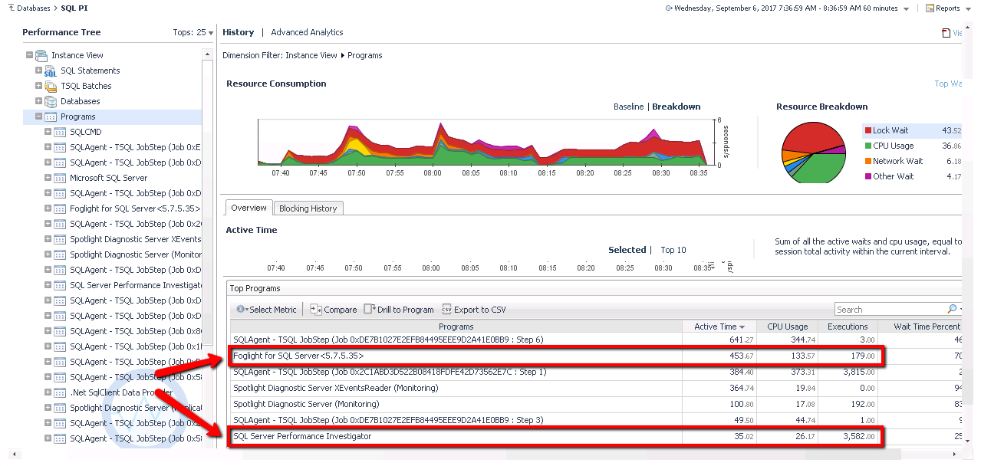
Task: Click the Foglight for SQL Server tree icon
Action: 60,208
